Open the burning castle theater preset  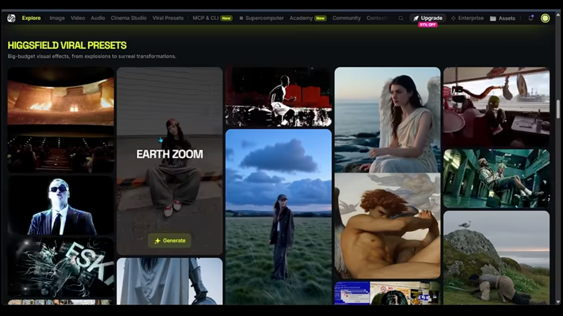point(60,120)
